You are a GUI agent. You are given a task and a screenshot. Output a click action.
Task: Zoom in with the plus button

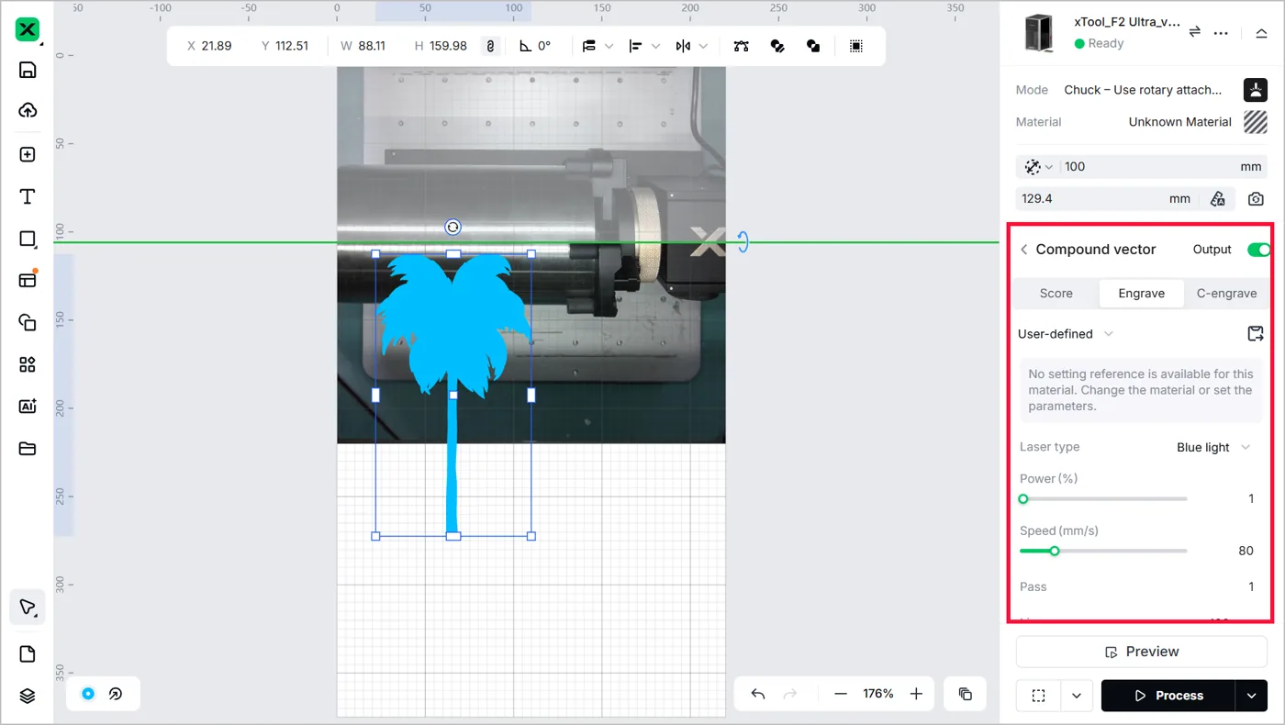(915, 694)
